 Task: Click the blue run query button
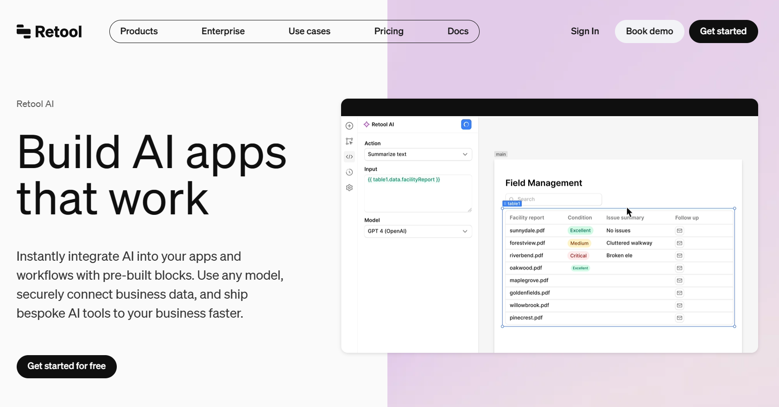[x=466, y=125]
